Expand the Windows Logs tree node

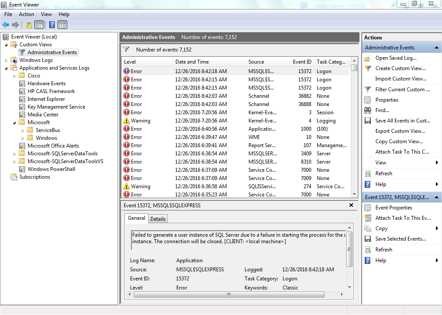[6, 60]
